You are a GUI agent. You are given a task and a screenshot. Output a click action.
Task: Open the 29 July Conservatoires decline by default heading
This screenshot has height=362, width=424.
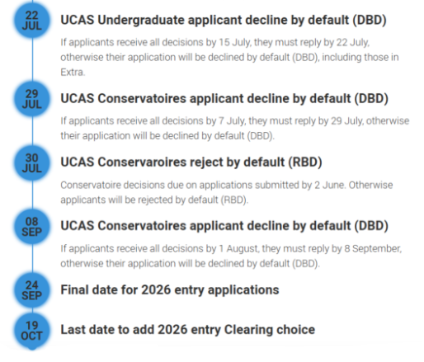(224, 99)
